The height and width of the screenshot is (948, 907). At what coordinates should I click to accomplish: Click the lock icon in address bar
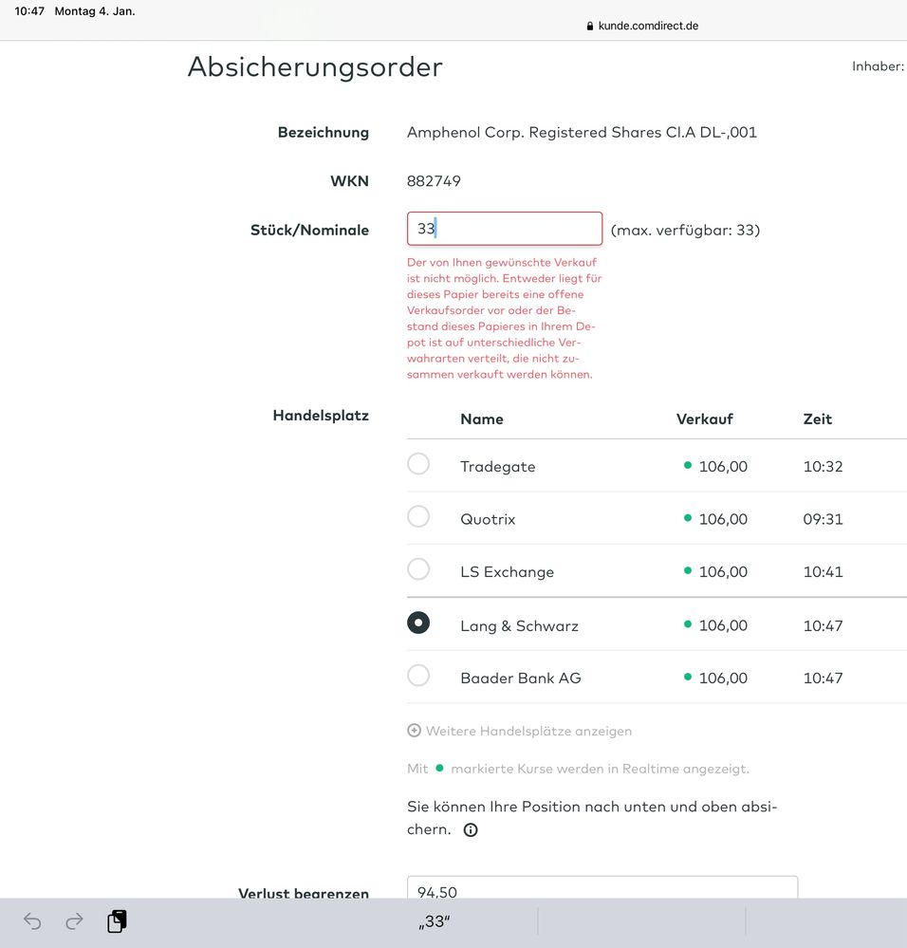click(x=590, y=27)
